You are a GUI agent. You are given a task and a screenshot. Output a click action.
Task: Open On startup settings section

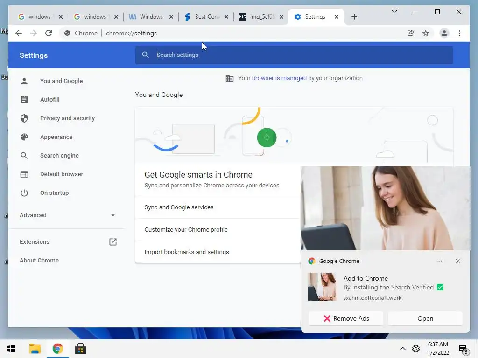tap(54, 193)
